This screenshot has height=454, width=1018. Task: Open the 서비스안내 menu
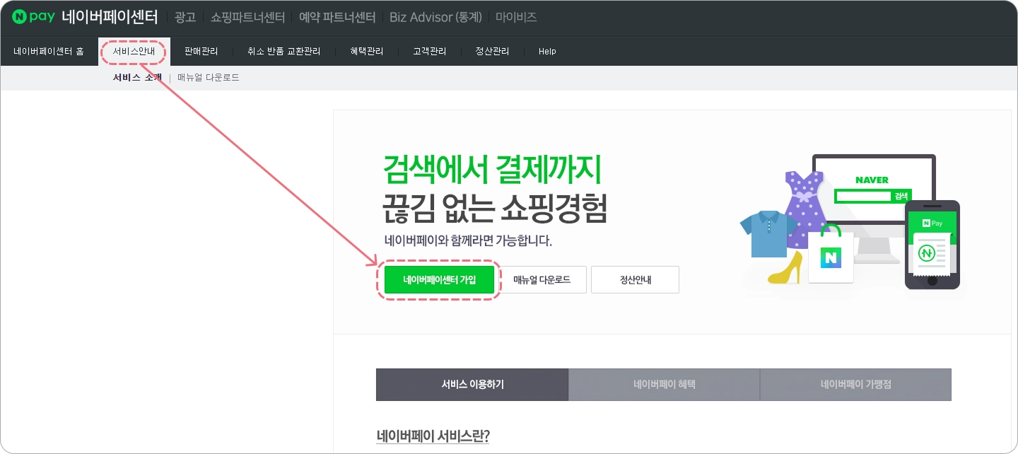134,52
